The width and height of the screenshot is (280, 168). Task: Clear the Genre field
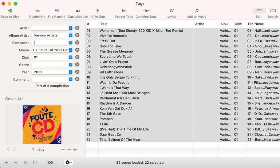pos(77,65)
